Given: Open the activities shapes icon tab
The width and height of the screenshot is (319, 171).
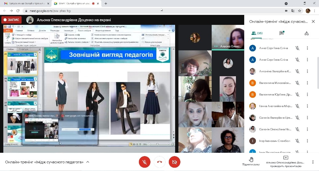Looking at the screenshot, I should [306, 33].
